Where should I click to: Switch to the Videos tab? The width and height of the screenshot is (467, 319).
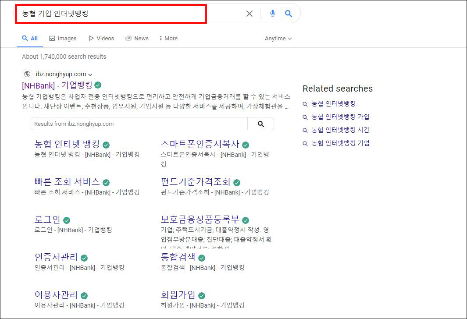click(101, 39)
